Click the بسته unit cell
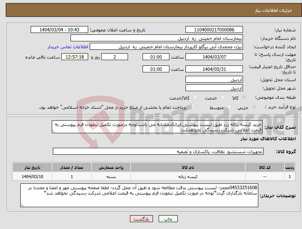Screen dimensions: 302x229 (111, 177)
